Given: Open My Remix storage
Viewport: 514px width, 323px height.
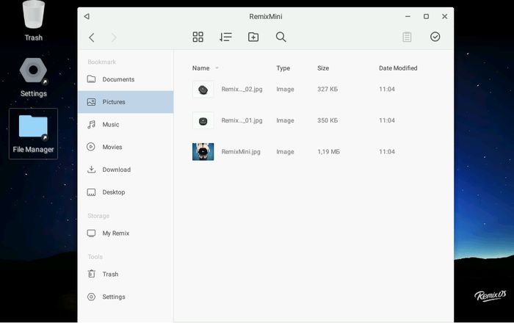Looking at the screenshot, I should (x=115, y=233).
